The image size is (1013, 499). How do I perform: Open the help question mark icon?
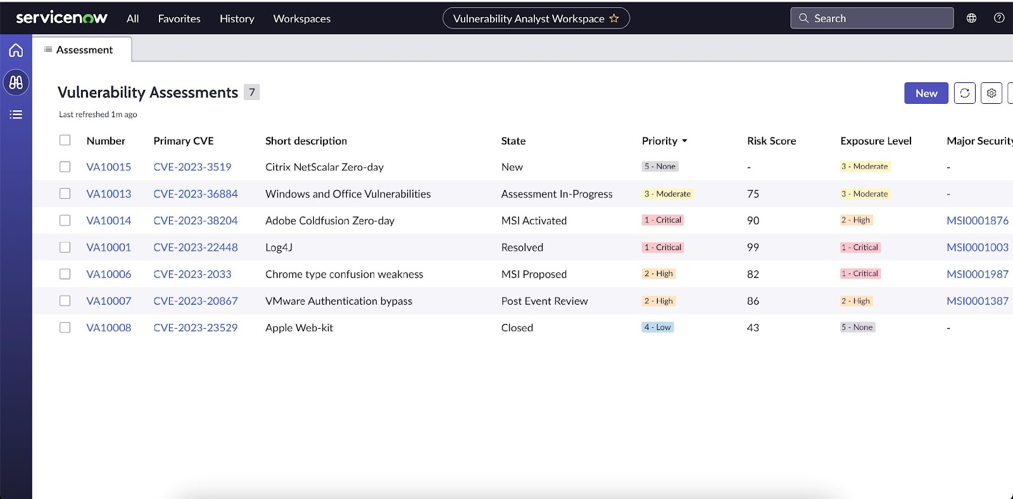click(x=999, y=18)
